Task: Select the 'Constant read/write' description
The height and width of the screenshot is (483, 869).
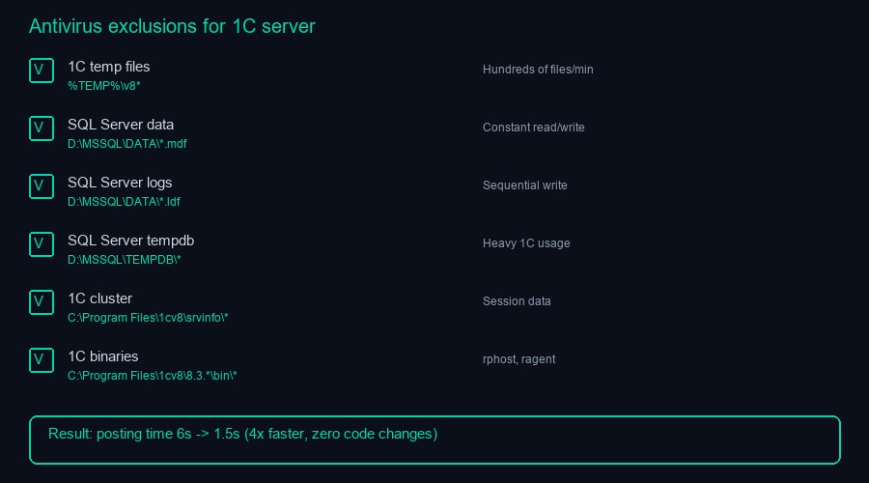Action: tap(533, 128)
